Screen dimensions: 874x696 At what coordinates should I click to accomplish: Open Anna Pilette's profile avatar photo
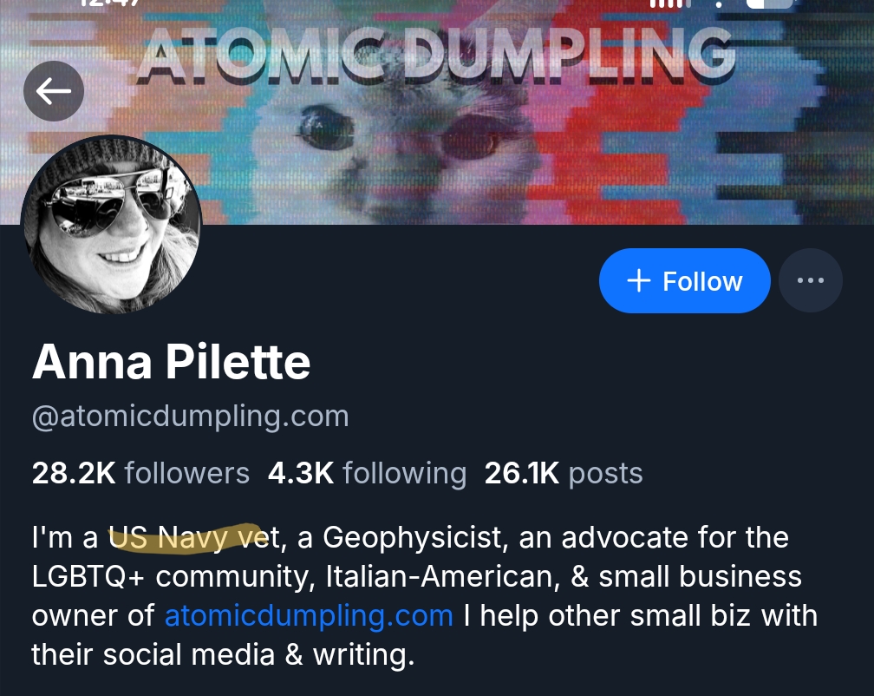(x=111, y=225)
